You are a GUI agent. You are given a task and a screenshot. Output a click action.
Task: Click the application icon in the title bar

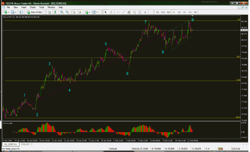(3, 3)
